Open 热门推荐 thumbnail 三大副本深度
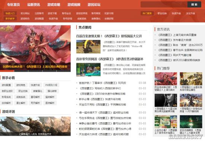The height and width of the screenshot is (141, 205). click(191, 122)
